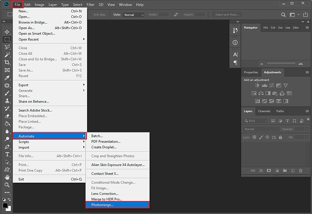Toggle lock position icon
Image resolution: width=312 pixels, height=214 pixels.
pos(267,137)
